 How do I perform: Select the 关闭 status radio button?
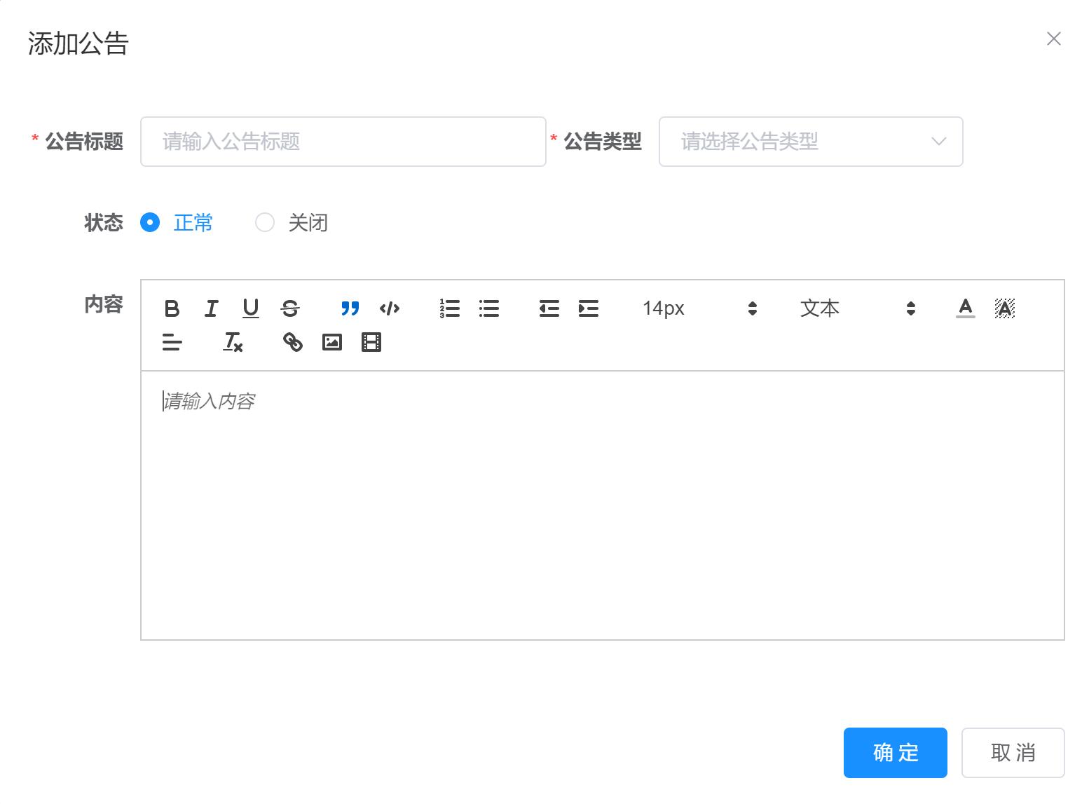[264, 223]
